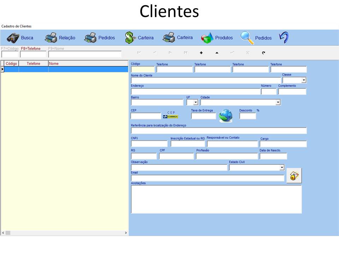
Task: Print the Pedidos report
Action: [101, 37]
